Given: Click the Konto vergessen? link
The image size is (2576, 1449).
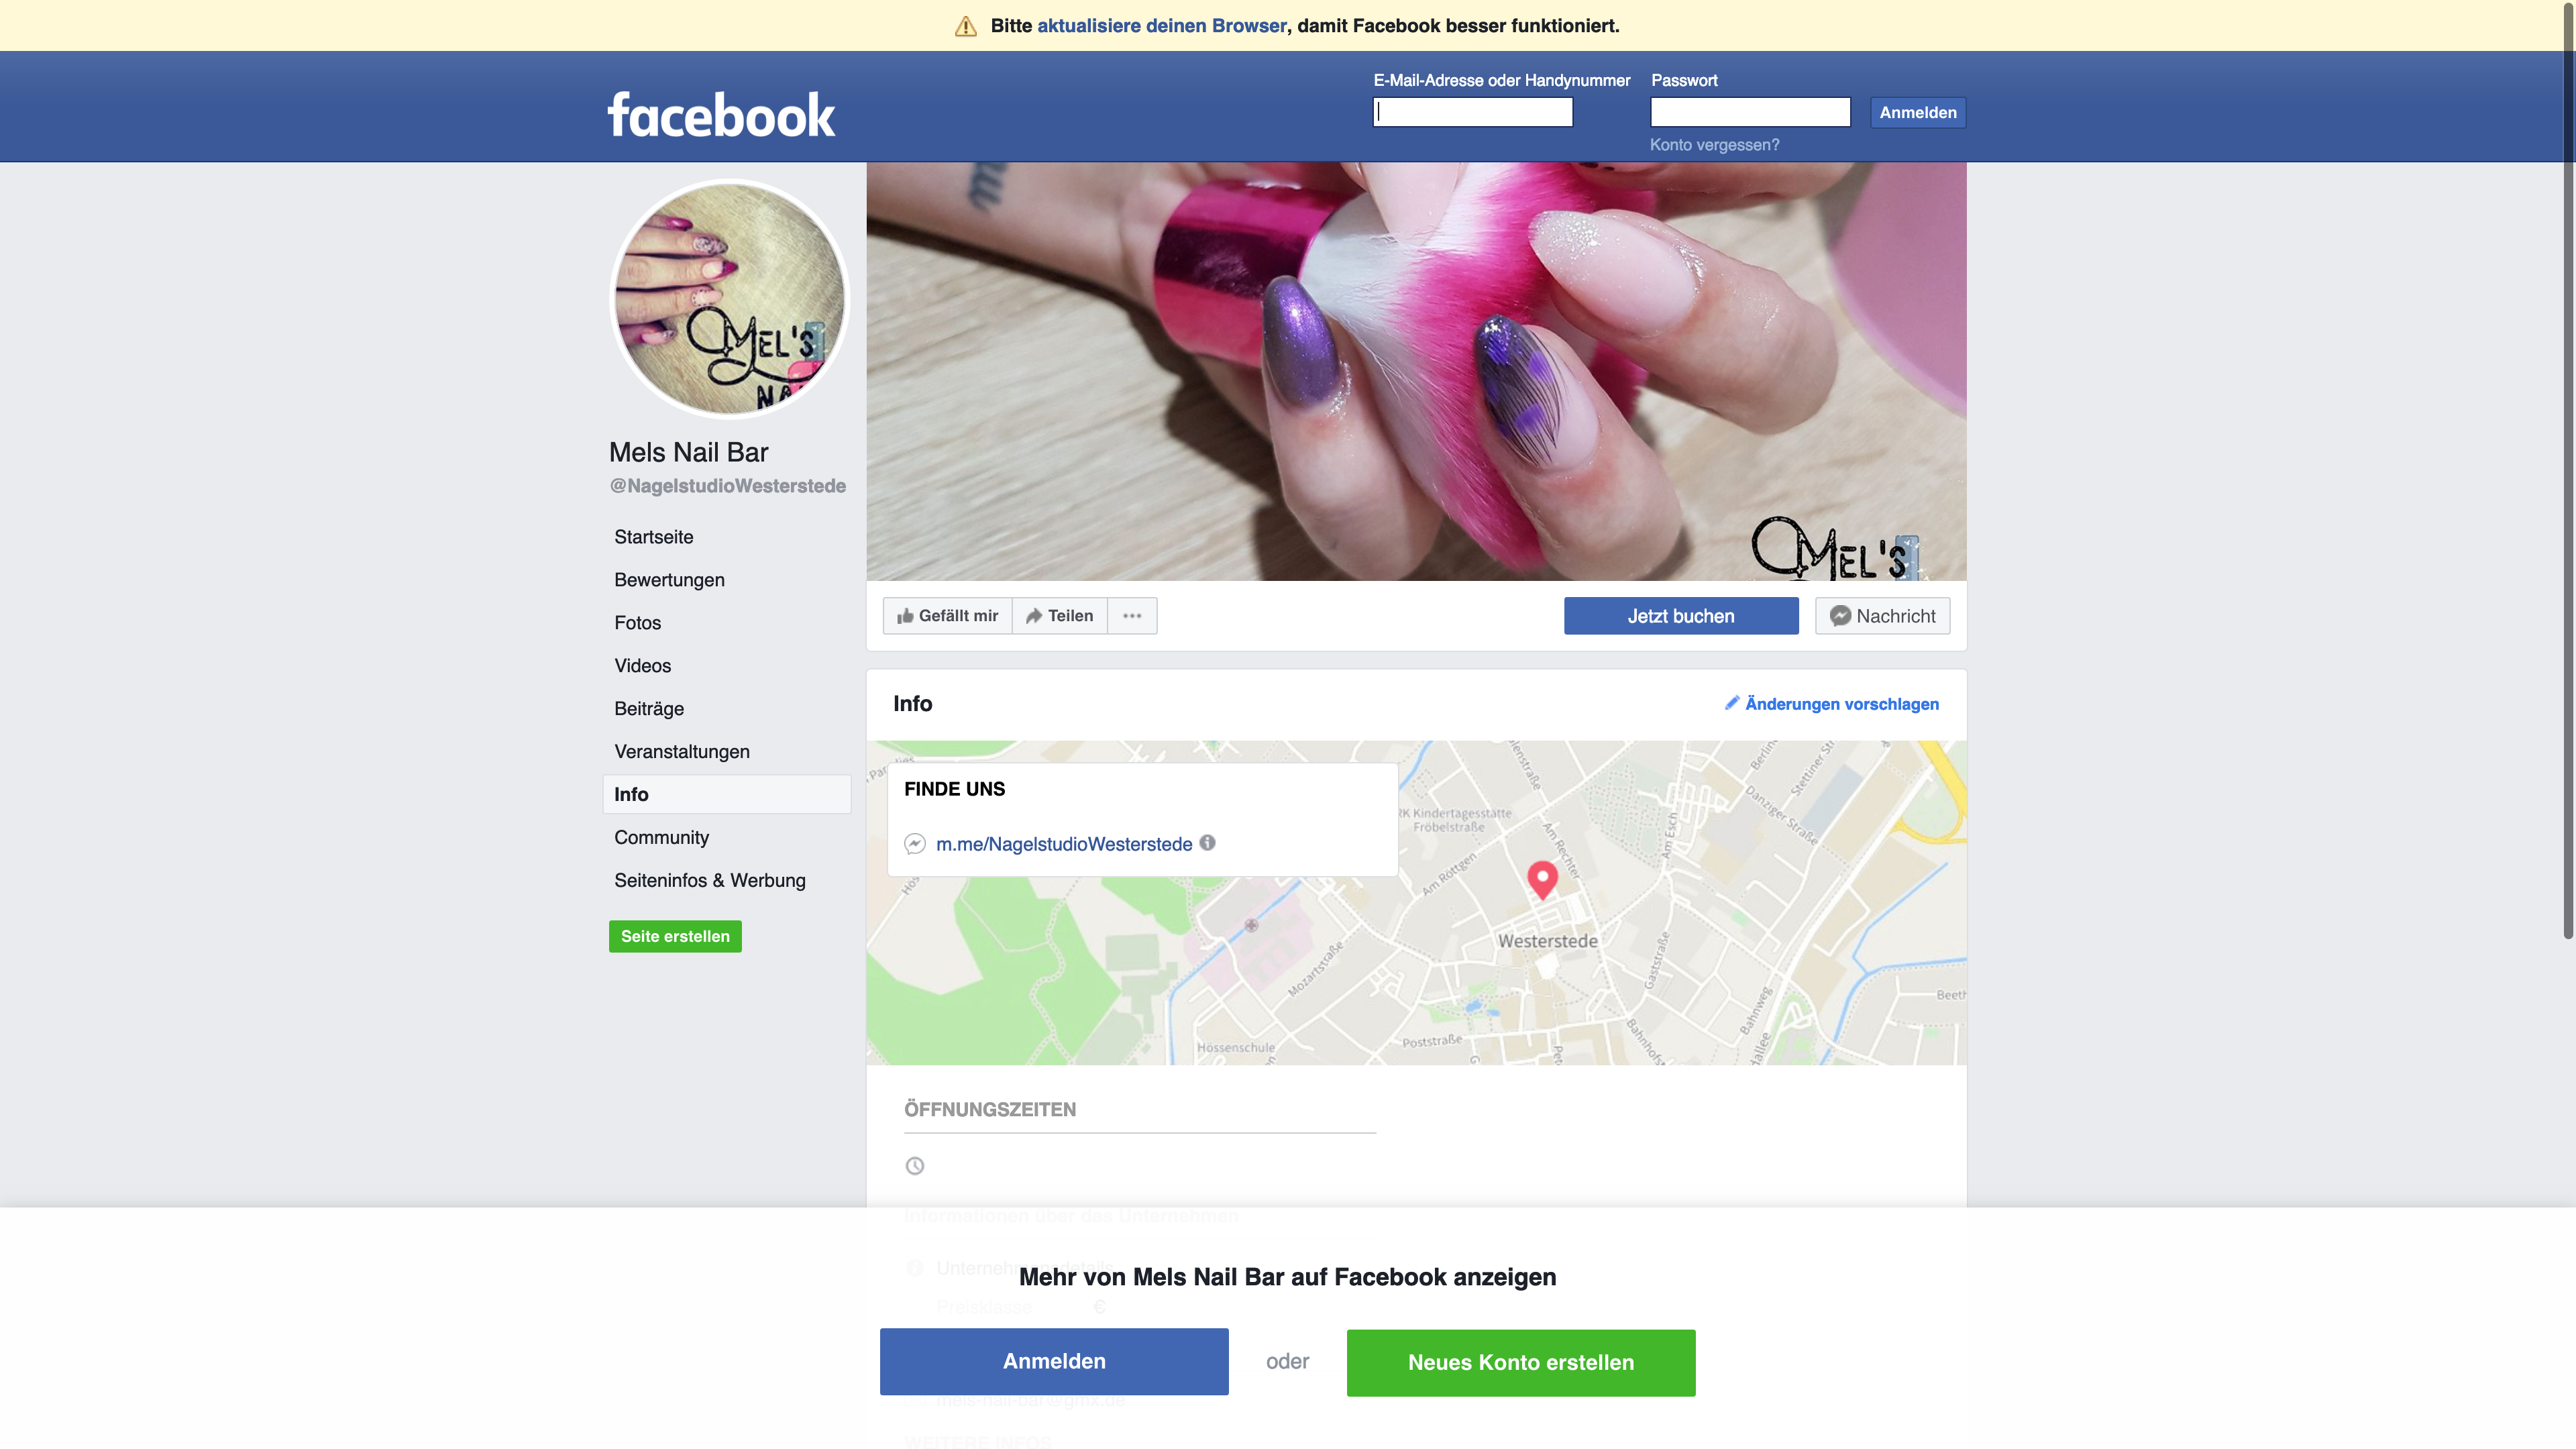Looking at the screenshot, I should pyautogui.click(x=1714, y=145).
